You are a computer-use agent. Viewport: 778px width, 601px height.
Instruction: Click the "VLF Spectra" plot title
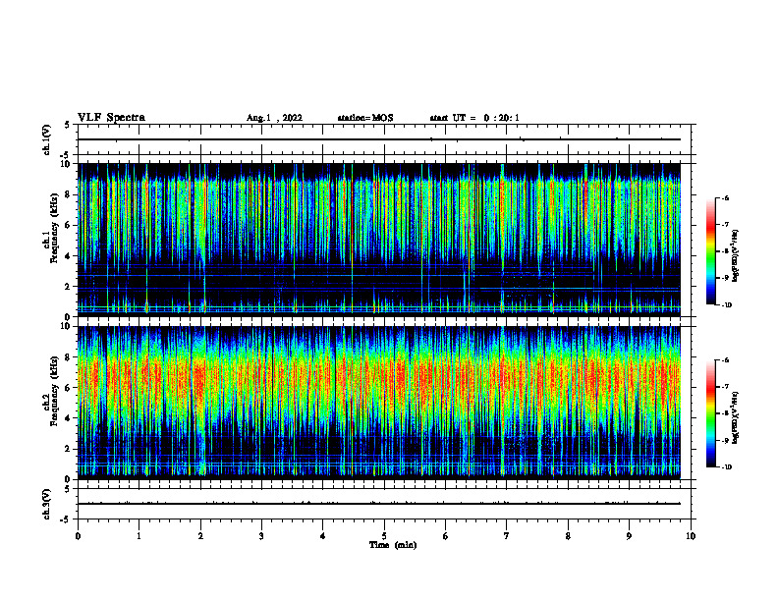(x=111, y=118)
